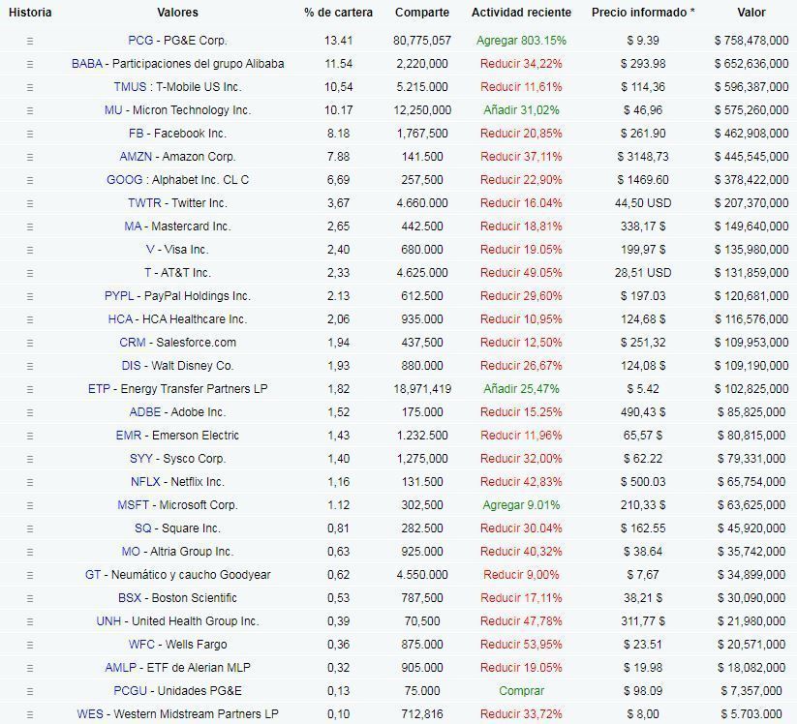Select the 'Comprar' activity cell
The width and height of the screenshot is (797, 724).
pos(522,691)
